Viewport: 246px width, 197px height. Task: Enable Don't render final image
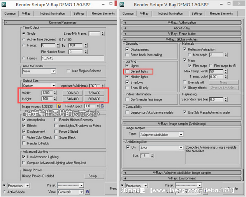click(127, 99)
